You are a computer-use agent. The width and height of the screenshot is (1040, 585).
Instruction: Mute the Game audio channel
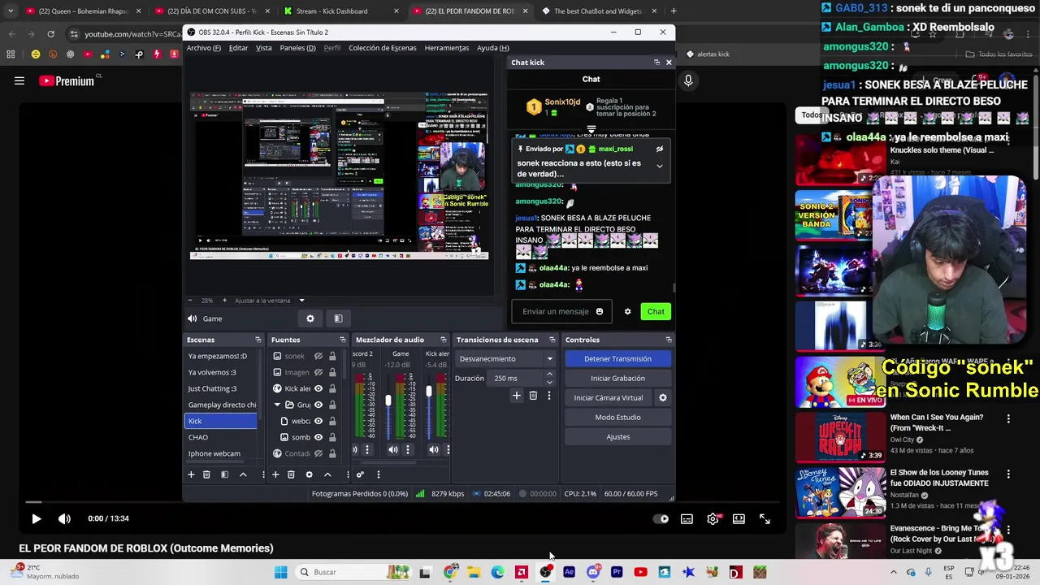point(393,449)
